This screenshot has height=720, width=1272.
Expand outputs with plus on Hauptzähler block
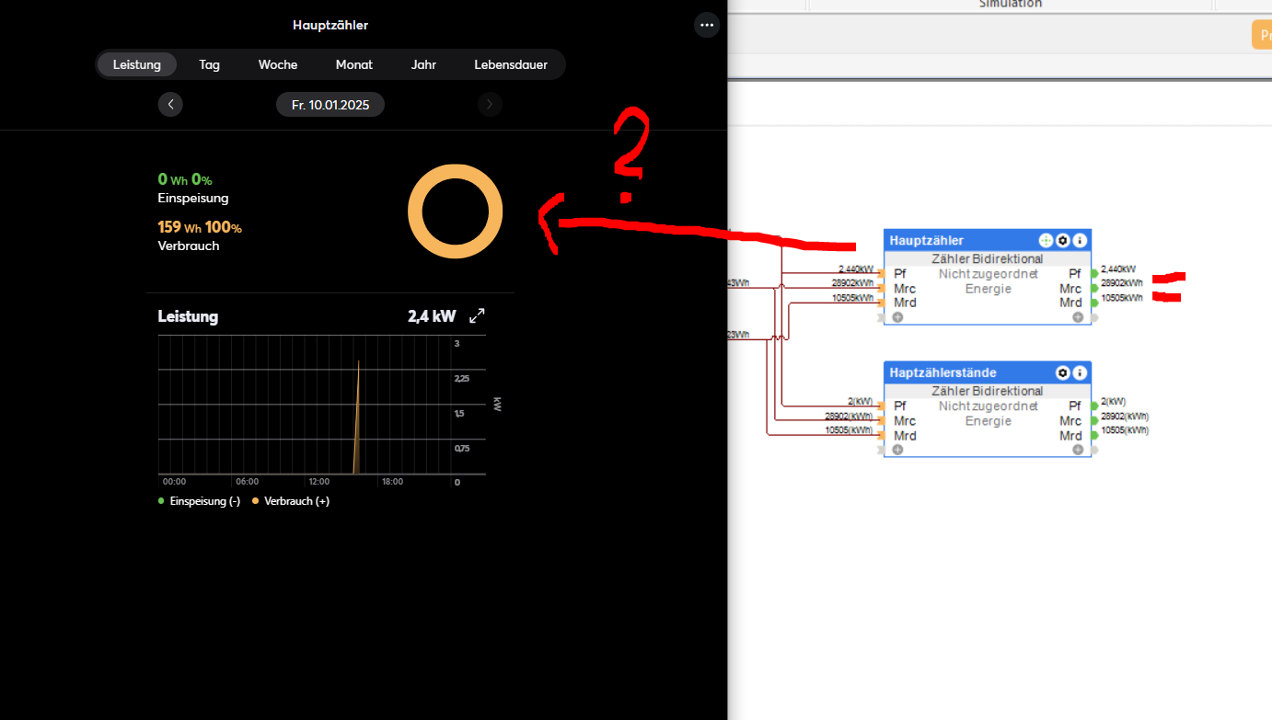click(1078, 317)
